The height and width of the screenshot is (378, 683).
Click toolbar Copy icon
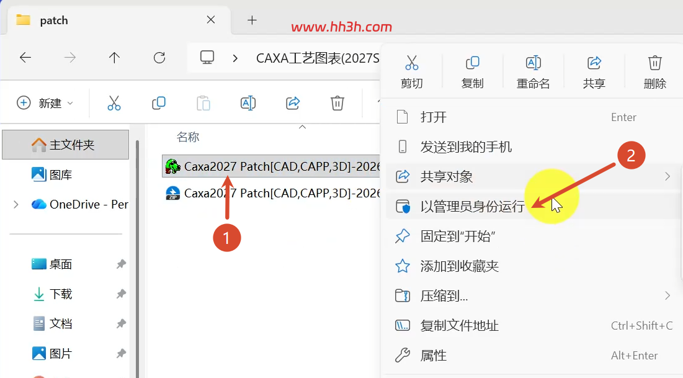tap(159, 103)
